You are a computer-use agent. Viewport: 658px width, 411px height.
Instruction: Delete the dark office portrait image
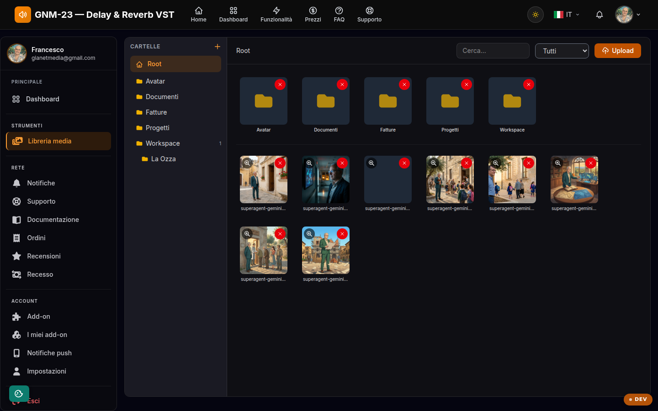[x=342, y=163]
